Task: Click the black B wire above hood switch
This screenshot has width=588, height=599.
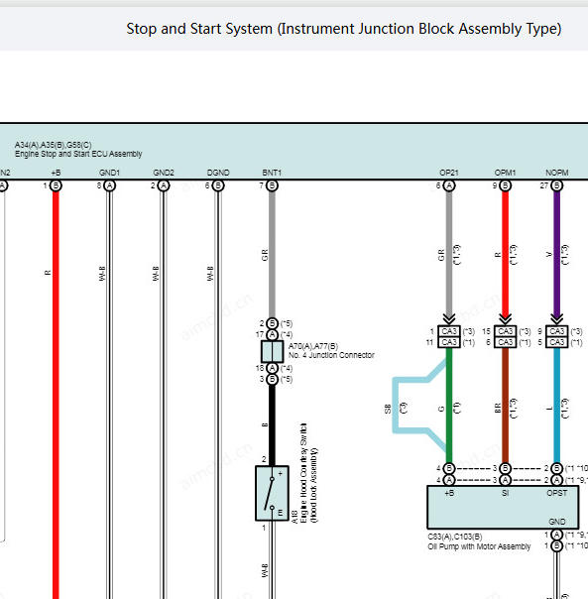Action: tap(272, 424)
